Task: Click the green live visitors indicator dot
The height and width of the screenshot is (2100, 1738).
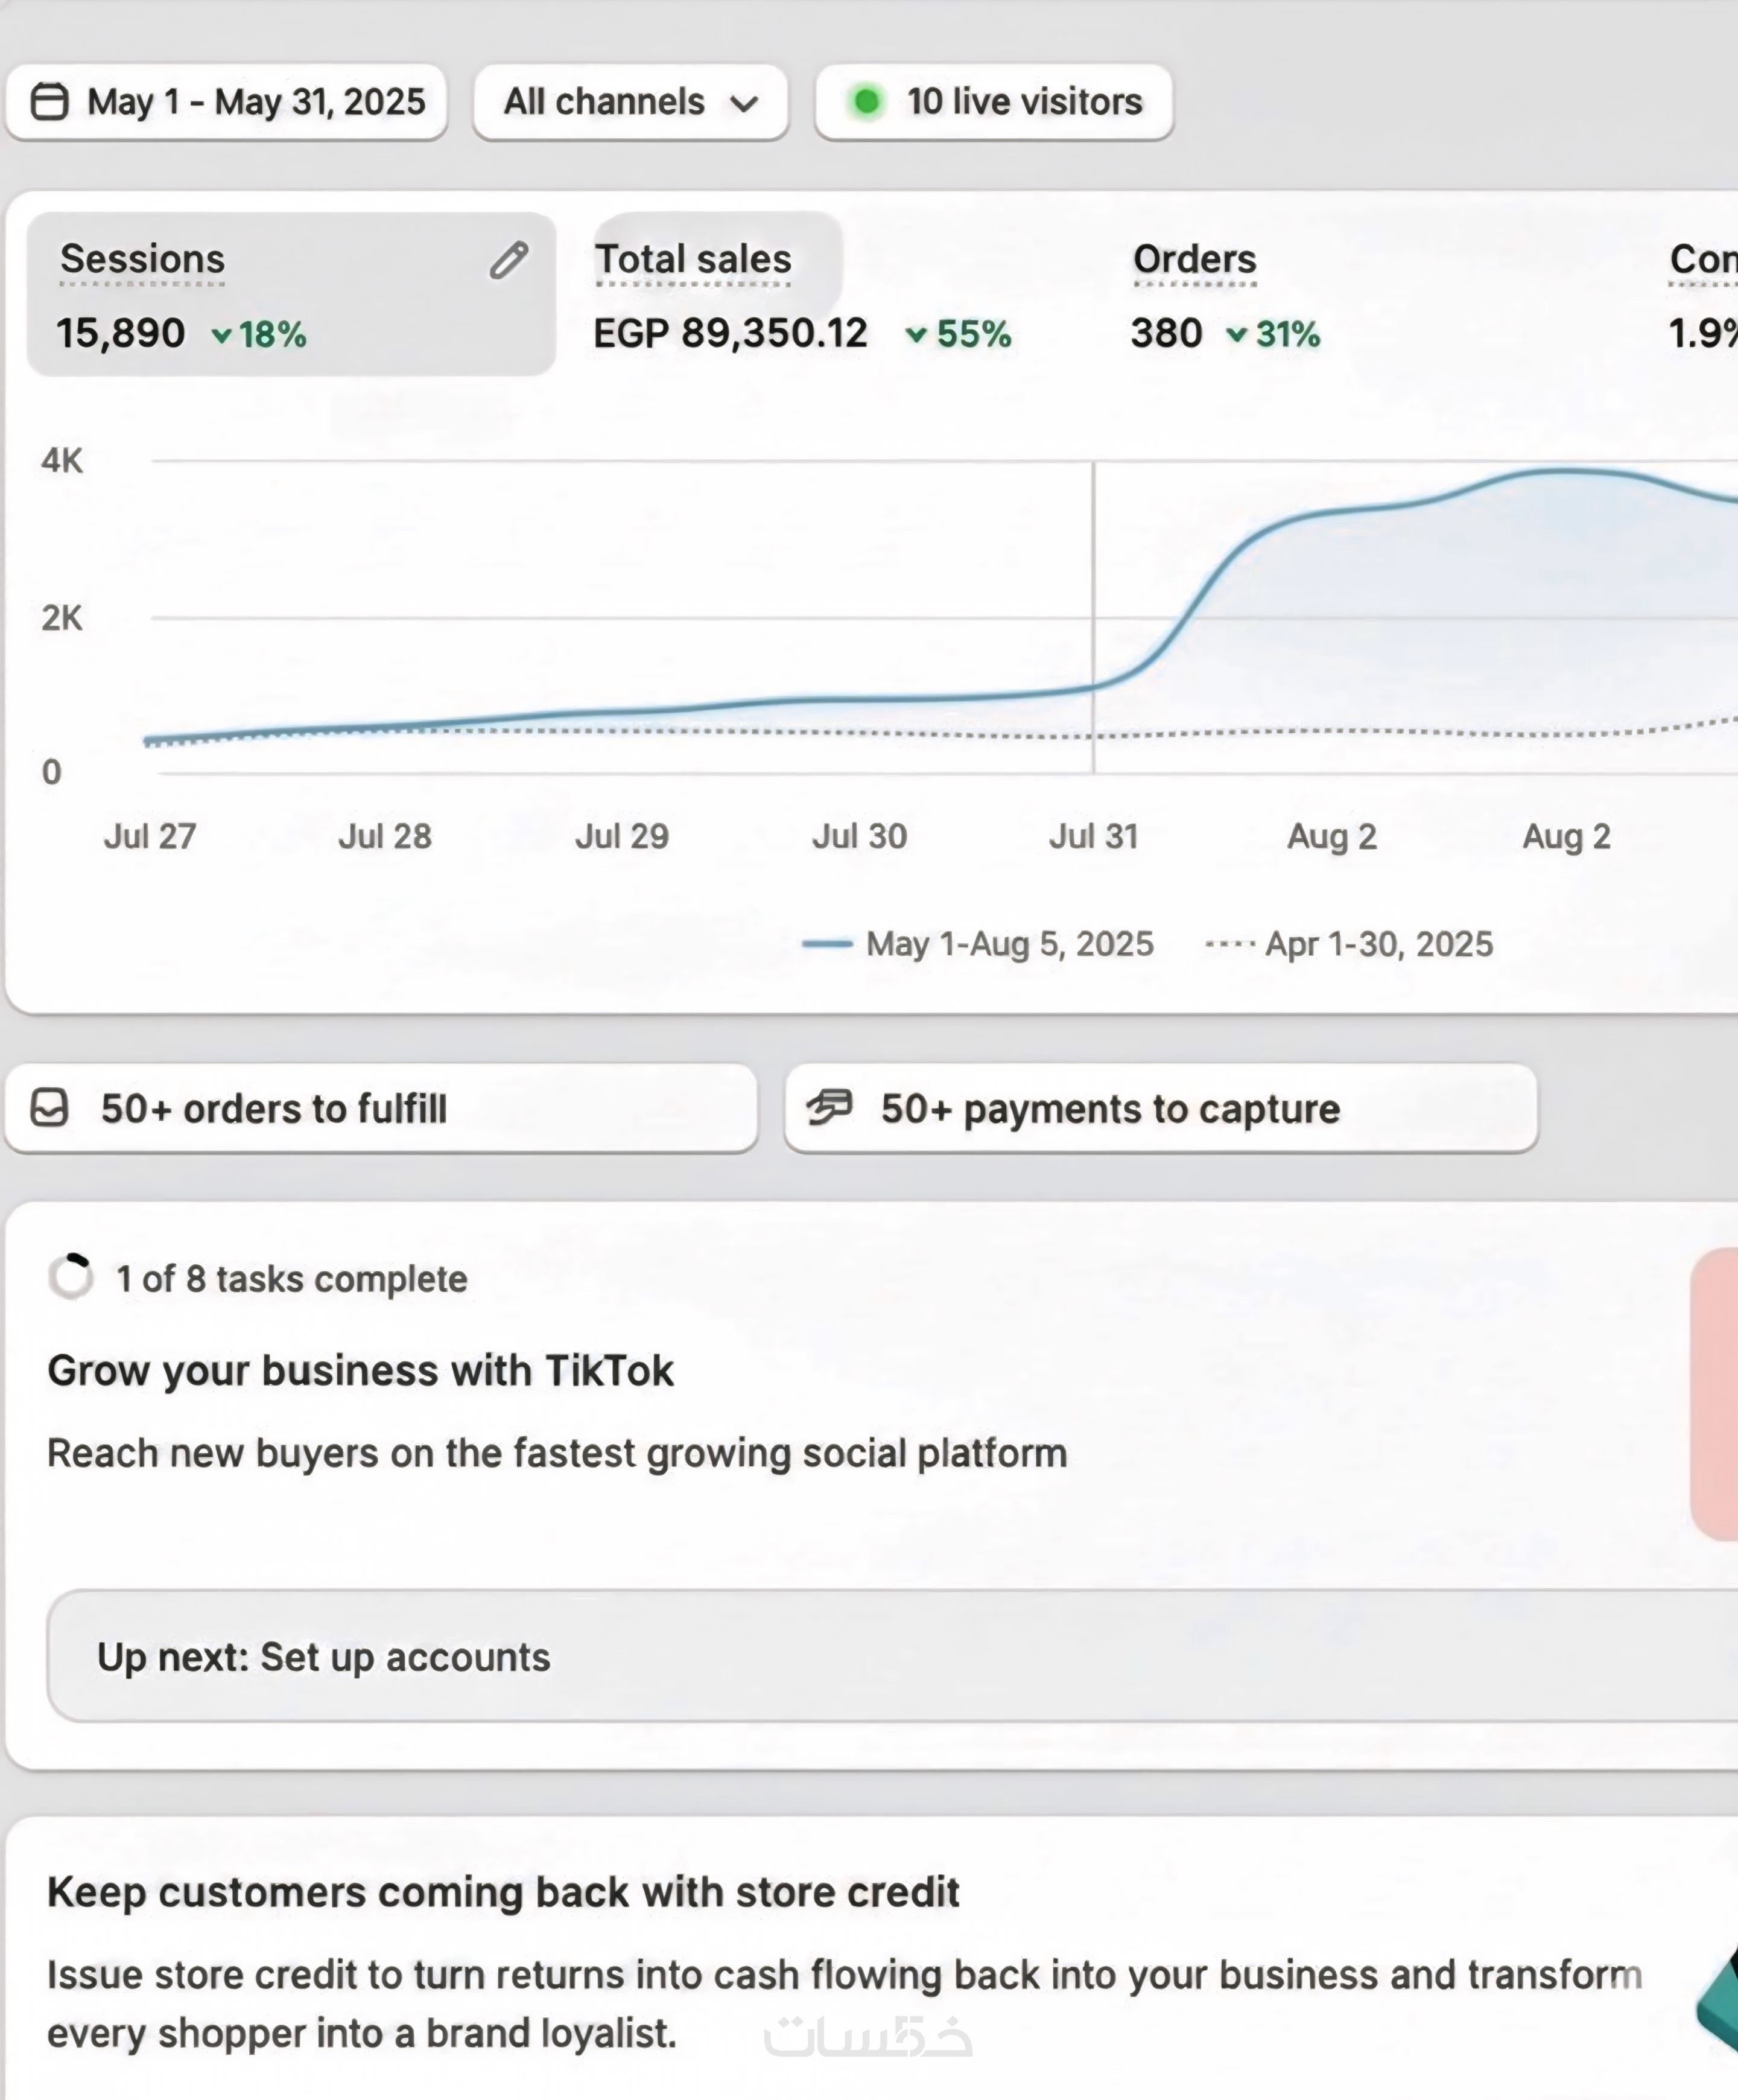Action: (866, 101)
